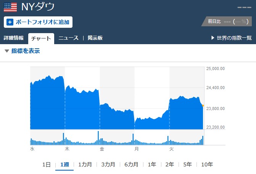
Task: Select the チャート tab
Action: [41, 38]
